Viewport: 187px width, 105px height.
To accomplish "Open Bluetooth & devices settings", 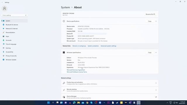I will tap(14, 24).
